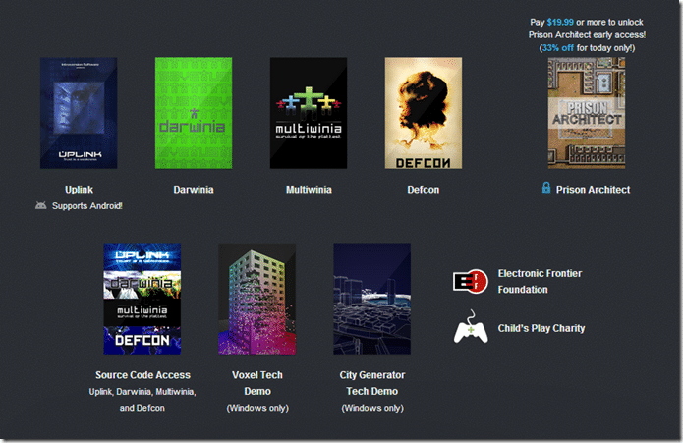Click the Defcon mushroom cloud cover
Image resolution: width=683 pixels, height=443 pixels.
(x=424, y=113)
